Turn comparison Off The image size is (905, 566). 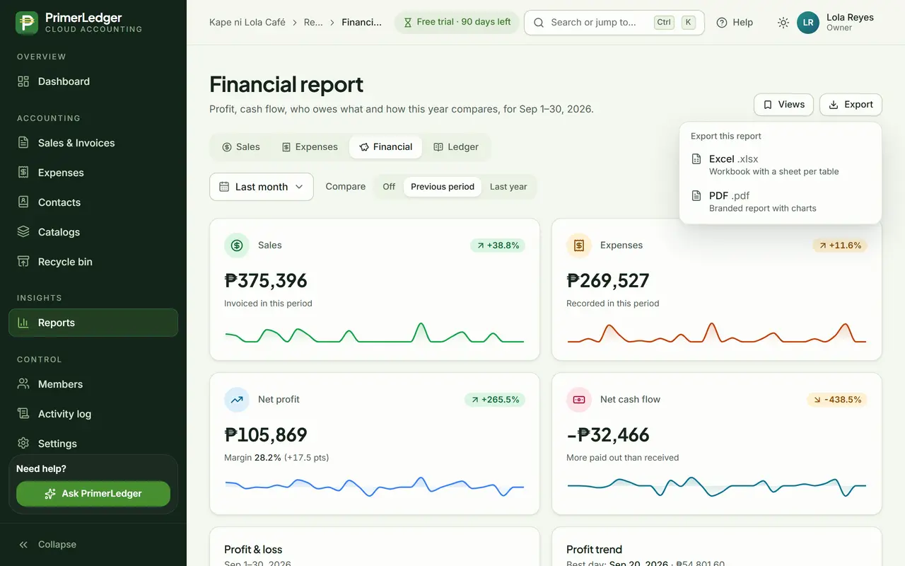389,187
